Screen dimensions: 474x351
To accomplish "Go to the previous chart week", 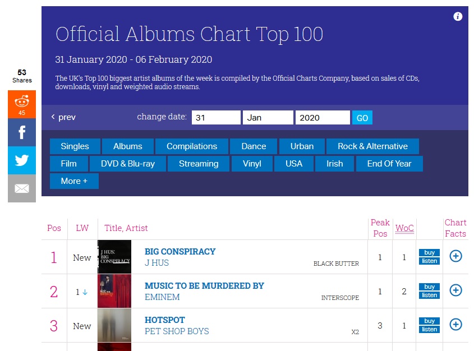I will coord(63,117).
